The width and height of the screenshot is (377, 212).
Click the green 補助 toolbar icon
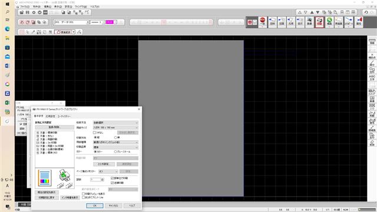[x=329, y=22]
